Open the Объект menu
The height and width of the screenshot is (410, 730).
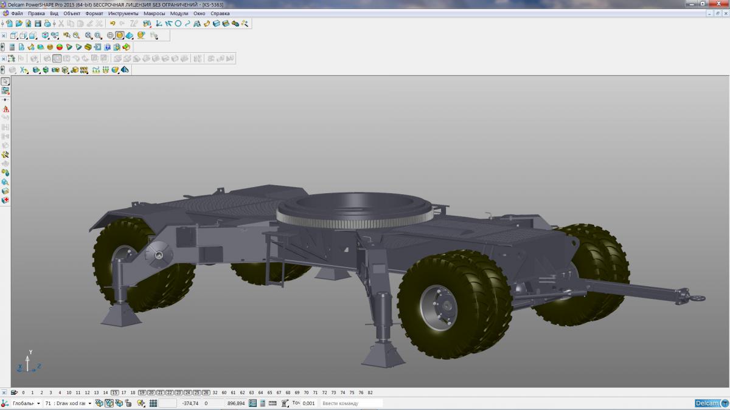(x=72, y=13)
